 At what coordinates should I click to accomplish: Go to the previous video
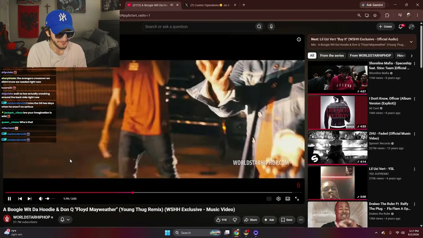point(20,199)
